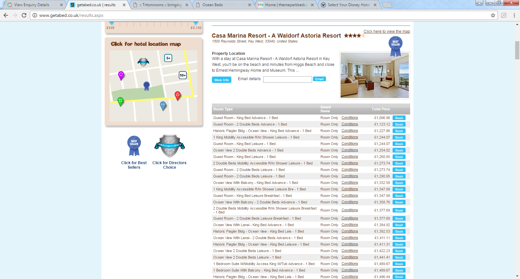Select the 10+ cluster marker on map

tap(183, 75)
